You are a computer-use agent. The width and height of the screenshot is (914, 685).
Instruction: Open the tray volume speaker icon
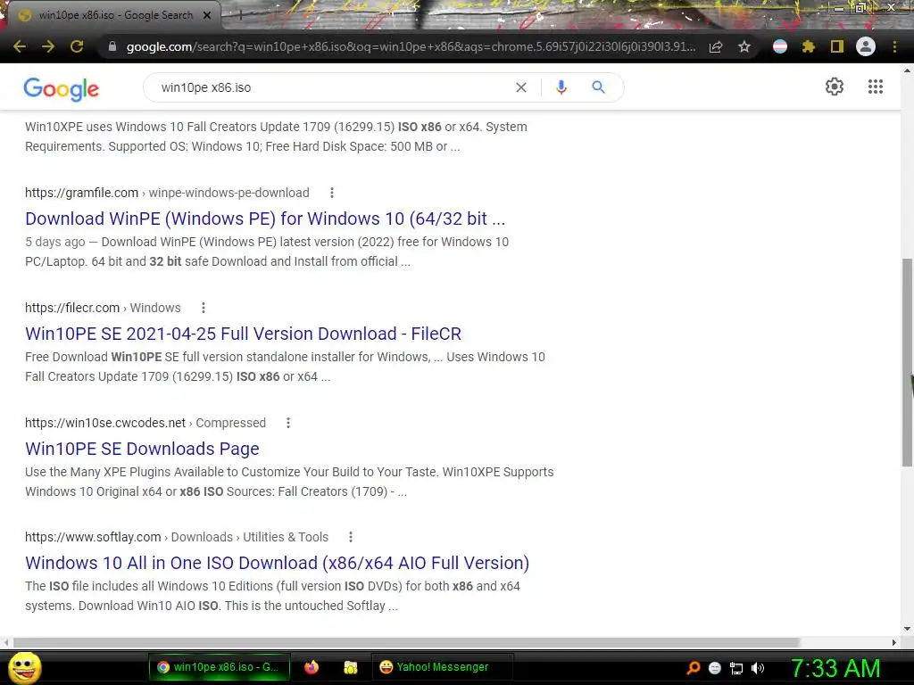758,668
